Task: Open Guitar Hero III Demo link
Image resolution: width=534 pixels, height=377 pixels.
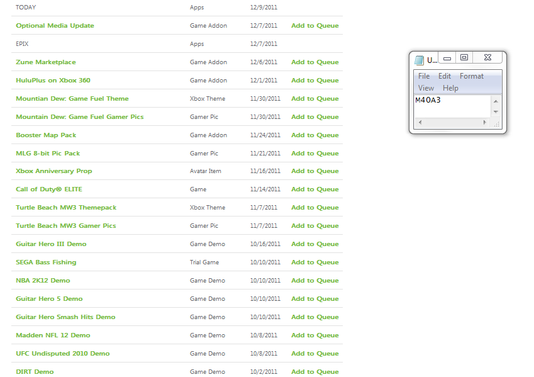Action: tap(51, 244)
